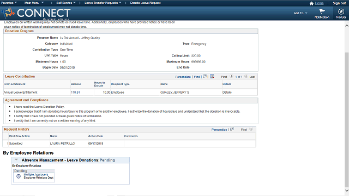Download Leave Contribution grid to spreadsheet

[212, 76]
